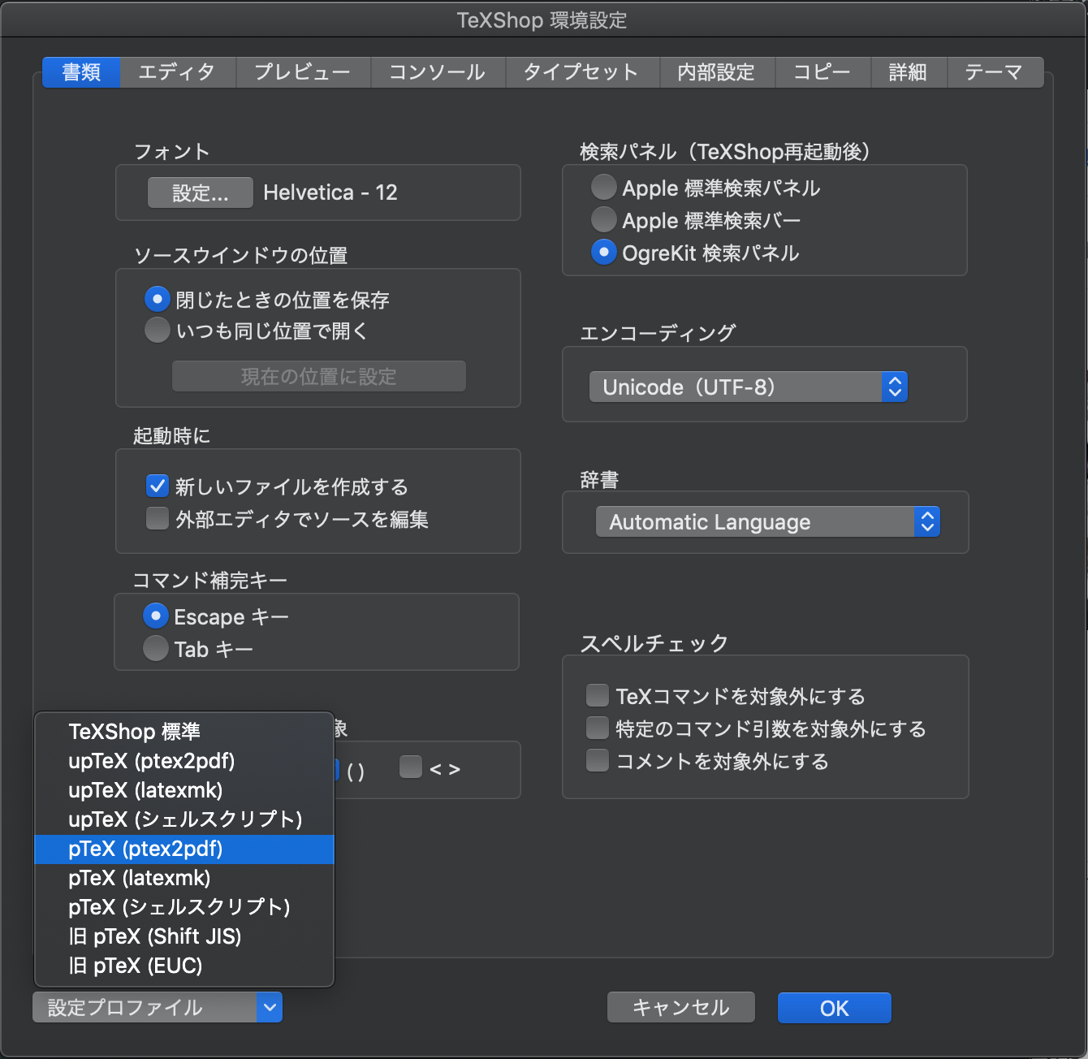1088x1059 pixels.
Task: Choose pTeX (ptex2pdf) profile
Action: click(184, 849)
